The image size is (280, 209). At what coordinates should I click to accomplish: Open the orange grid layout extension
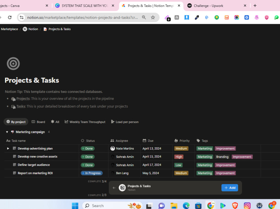(x=227, y=17)
